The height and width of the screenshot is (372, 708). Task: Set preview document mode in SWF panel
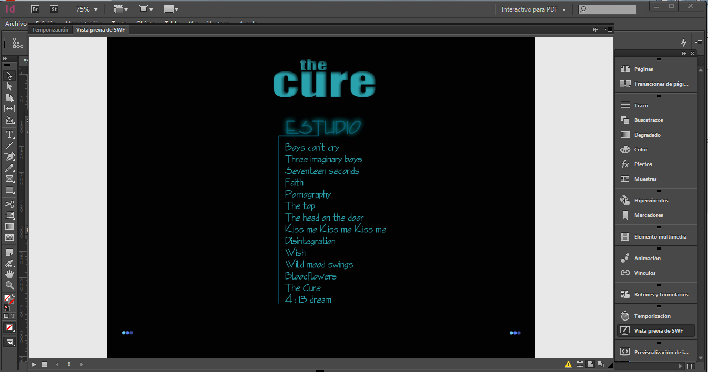point(600,364)
